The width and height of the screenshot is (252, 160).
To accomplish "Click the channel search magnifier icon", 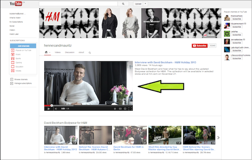I will click(90, 52).
